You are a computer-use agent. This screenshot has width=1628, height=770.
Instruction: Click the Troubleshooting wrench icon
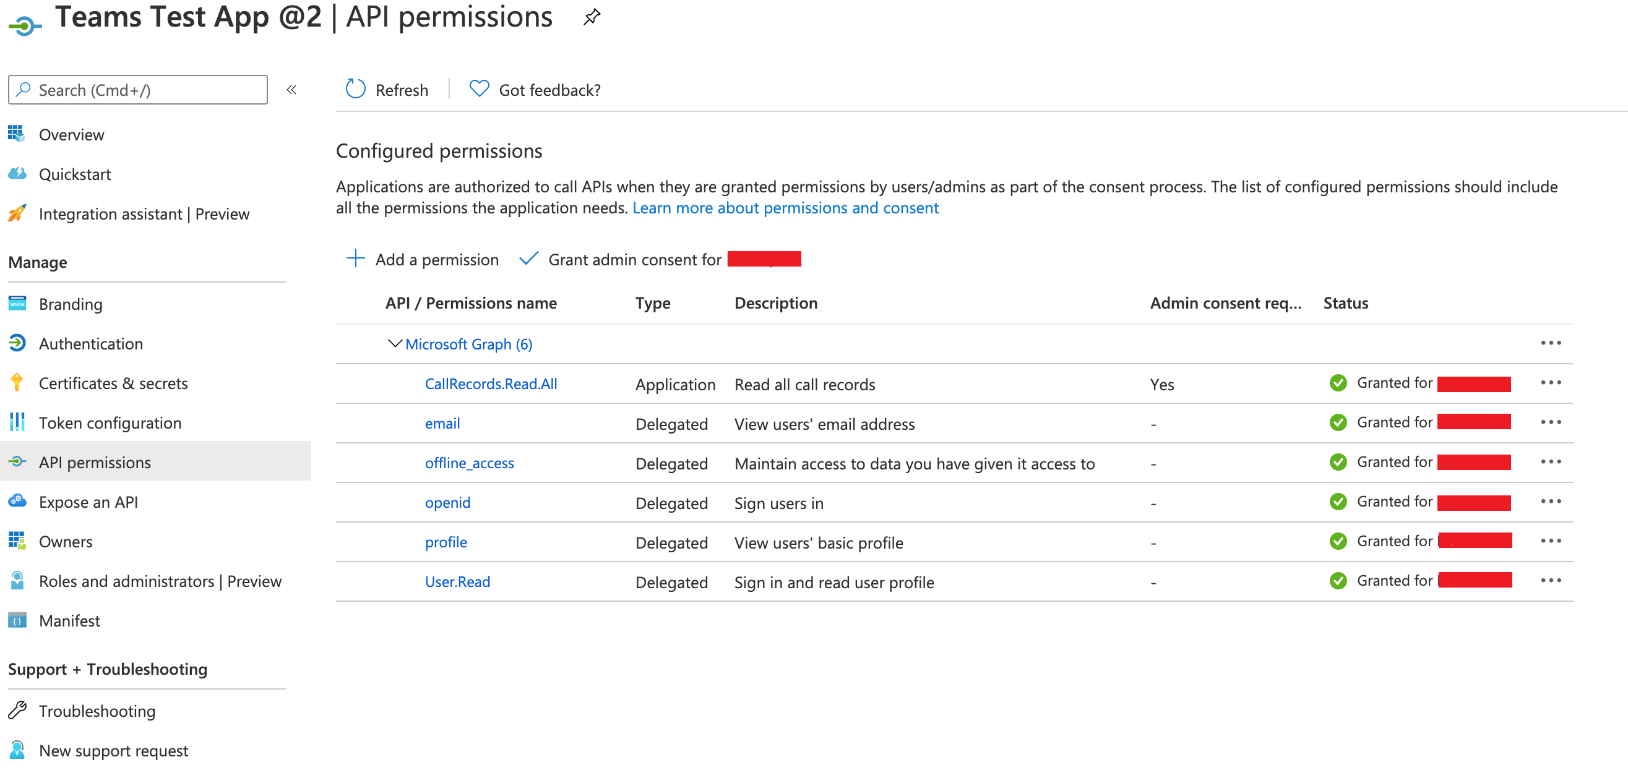pyautogui.click(x=17, y=710)
